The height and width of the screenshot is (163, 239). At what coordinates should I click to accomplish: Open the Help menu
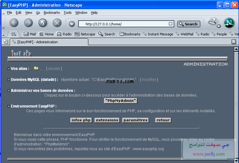pos(94,13)
